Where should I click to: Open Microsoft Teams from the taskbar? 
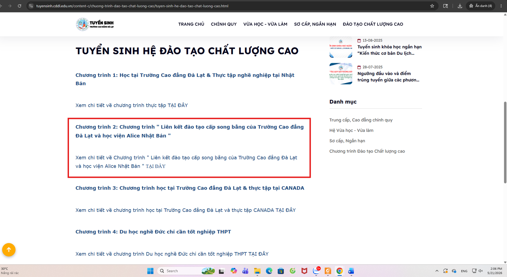(x=245, y=271)
